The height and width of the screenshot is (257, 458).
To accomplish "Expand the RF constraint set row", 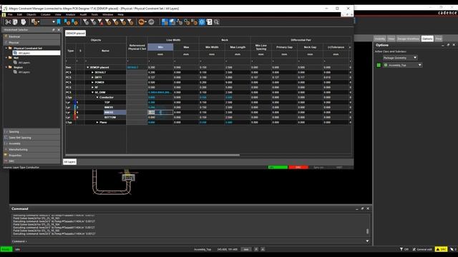I will (92, 87).
